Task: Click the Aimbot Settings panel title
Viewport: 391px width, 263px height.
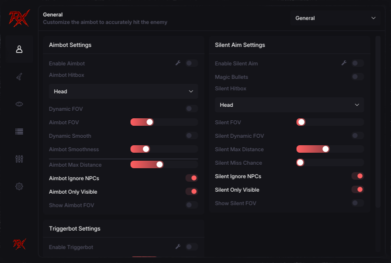Action: [70, 45]
